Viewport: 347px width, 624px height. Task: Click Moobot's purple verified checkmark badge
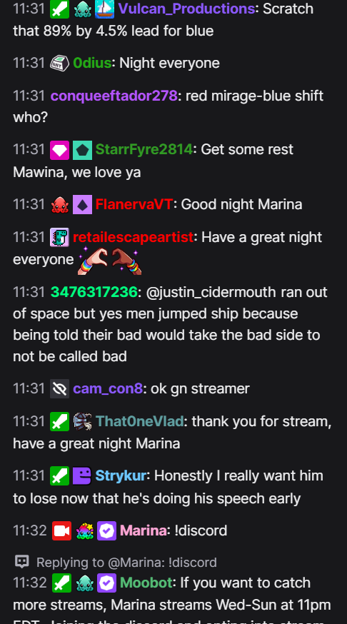pos(106,583)
